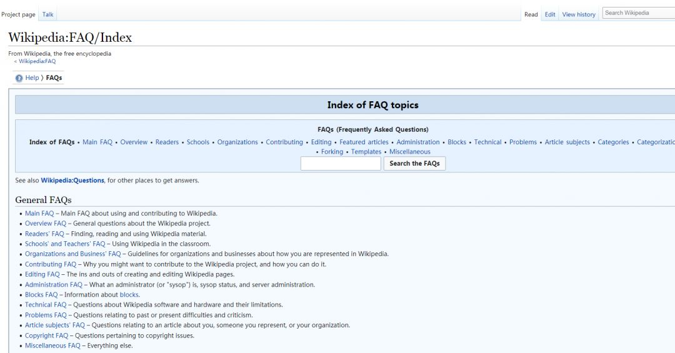
Task: Open the Project page tab
Action: (x=18, y=14)
